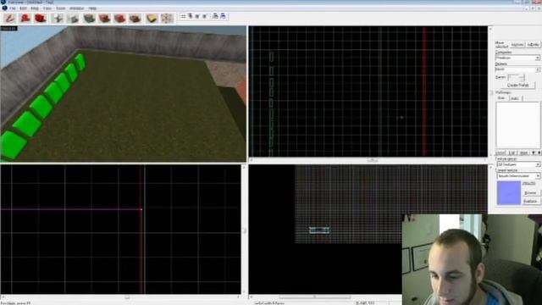
Task: Open the File menu
Action: point(13,8)
